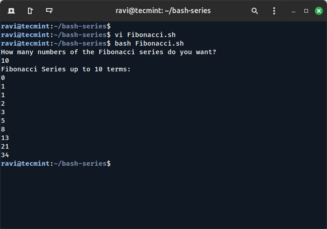
Task: Maximize the terminal window
Action: coord(306,10)
